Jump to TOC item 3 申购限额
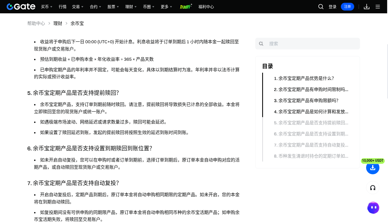 click(x=306, y=100)
